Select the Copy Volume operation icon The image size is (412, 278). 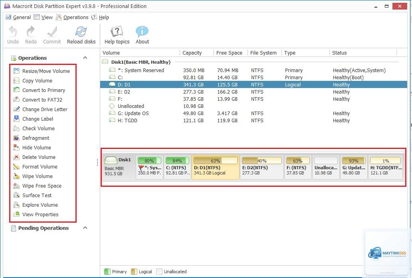point(16,80)
